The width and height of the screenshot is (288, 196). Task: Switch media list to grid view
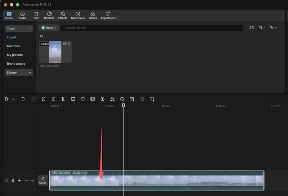(251, 28)
